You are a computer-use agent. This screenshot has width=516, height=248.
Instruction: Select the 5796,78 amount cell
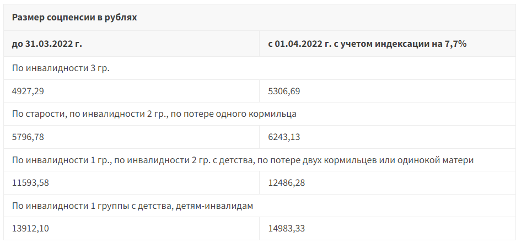pyautogui.click(x=28, y=137)
